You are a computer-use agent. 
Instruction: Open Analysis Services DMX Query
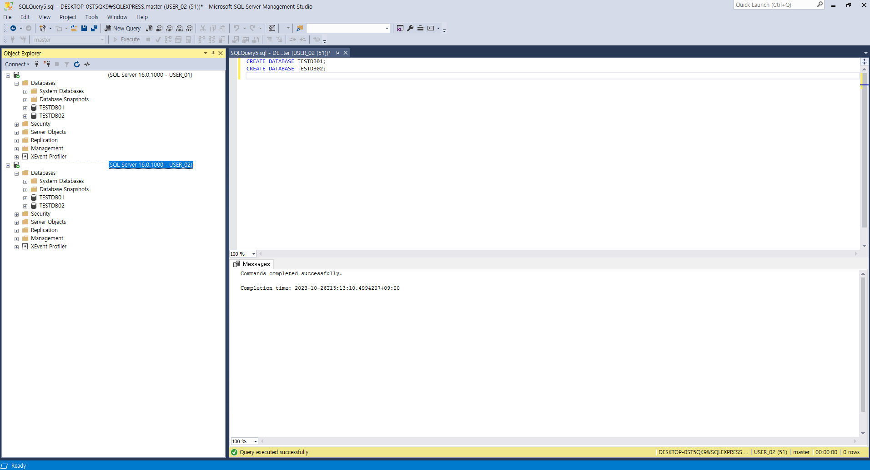coord(169,28)
